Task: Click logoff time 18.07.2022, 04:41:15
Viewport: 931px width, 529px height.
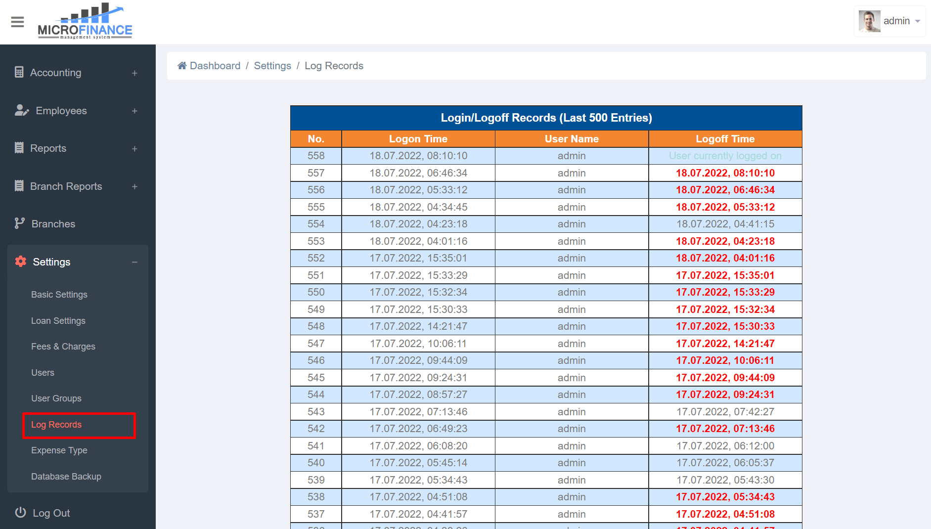Action: 725,224
